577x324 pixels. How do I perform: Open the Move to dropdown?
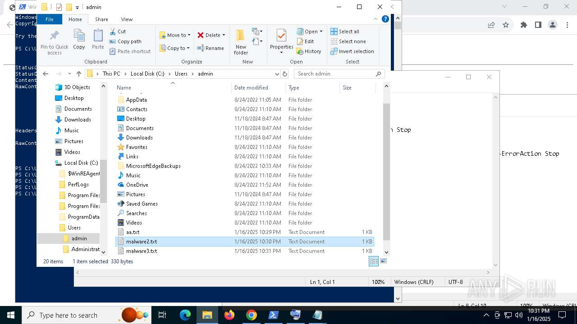click(x=175, y=35)
